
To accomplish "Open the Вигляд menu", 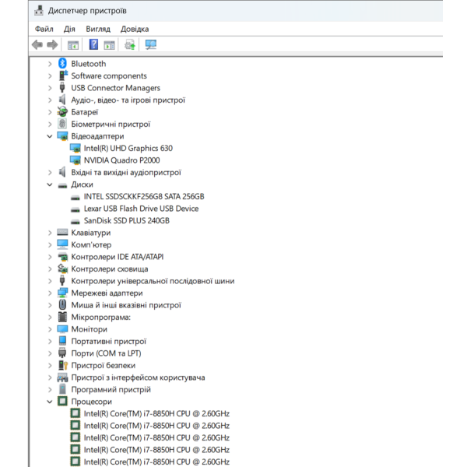I will (x=98, y=29).
